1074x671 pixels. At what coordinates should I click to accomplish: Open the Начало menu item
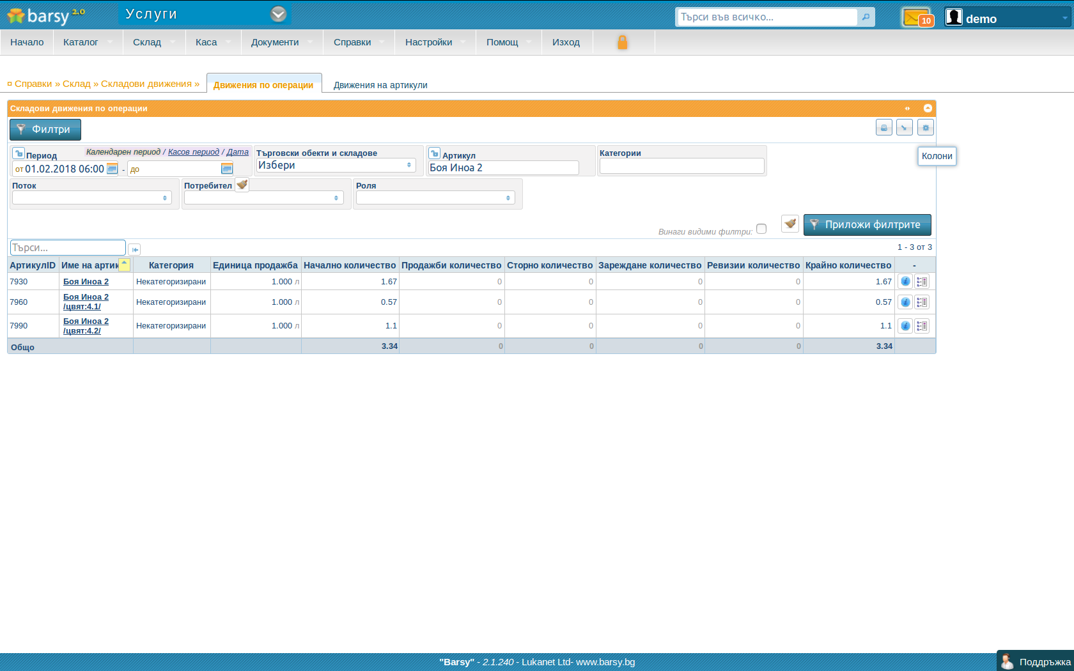(27, 42)
